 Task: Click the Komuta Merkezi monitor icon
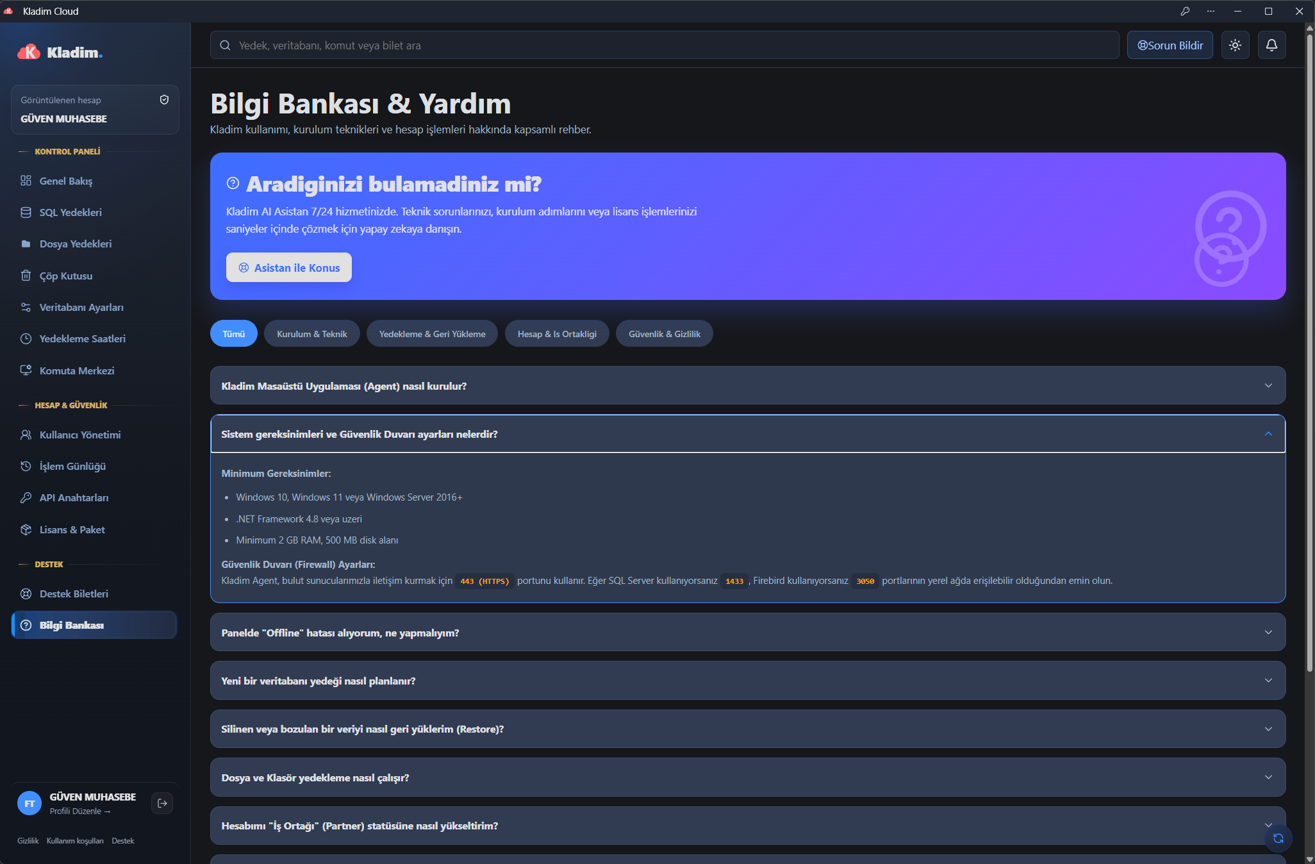(x=26, y=370)
